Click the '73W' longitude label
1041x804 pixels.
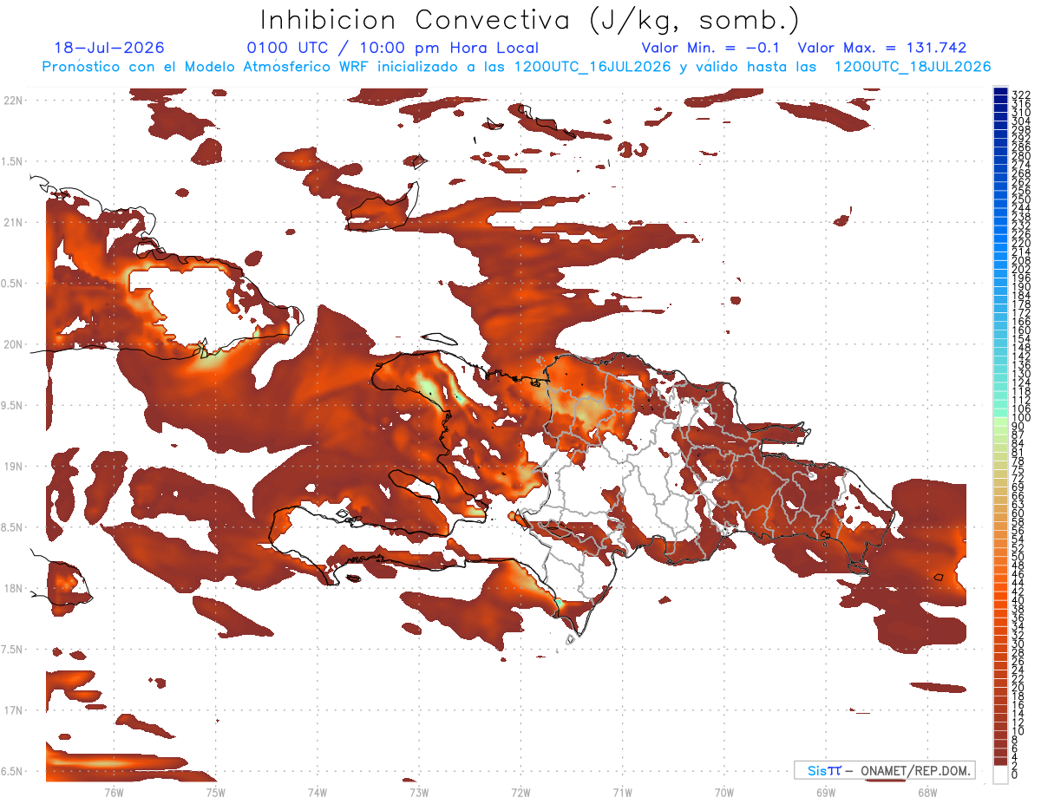[x=419, y=791]
